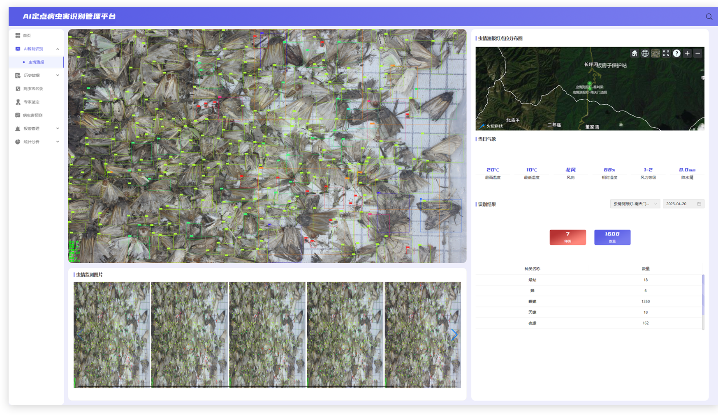Click the 种类名称 column header
The height and width of the screenshot is (415, 718).
[532, 269]
